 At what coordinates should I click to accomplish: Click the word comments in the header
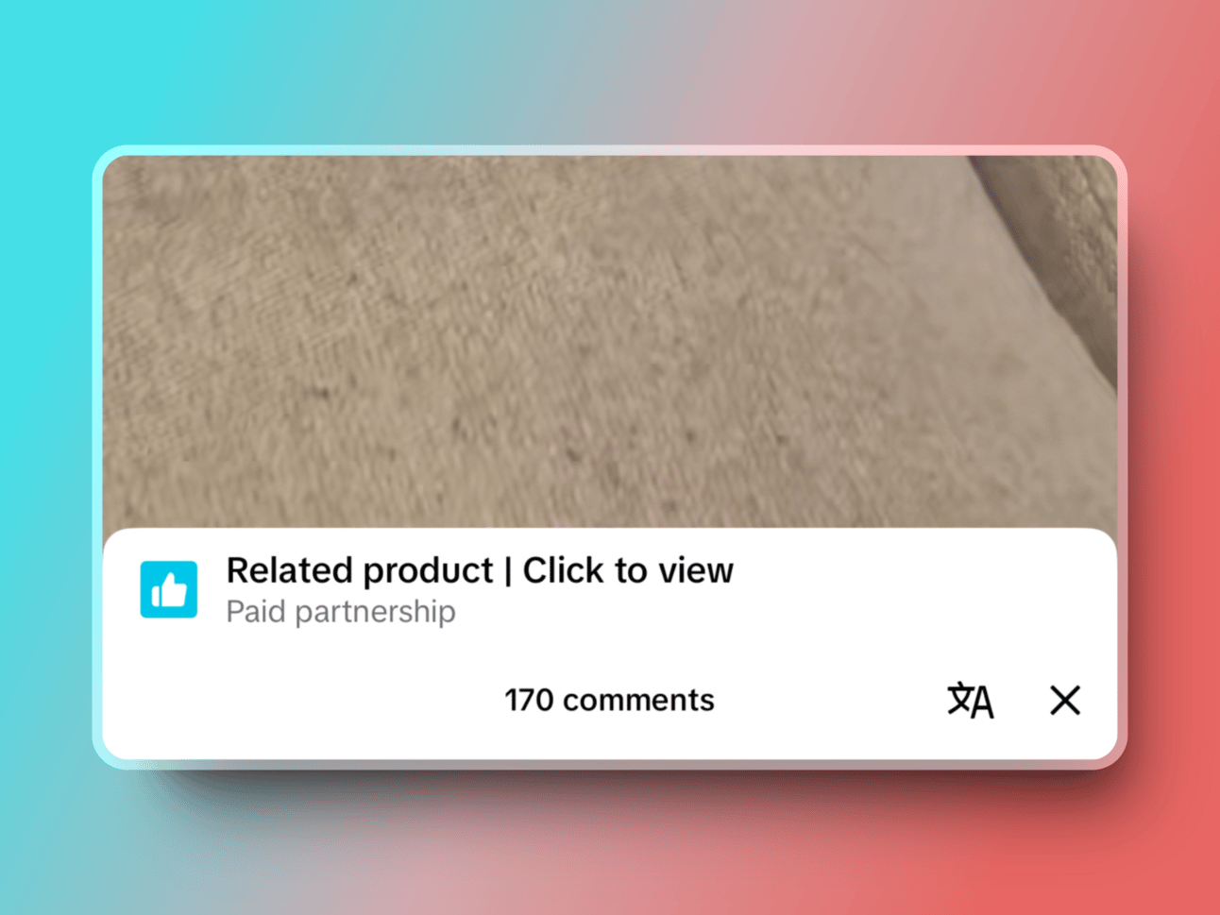(x=638, y=701)
